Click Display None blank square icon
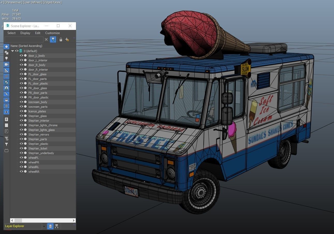 coord(6,125)
